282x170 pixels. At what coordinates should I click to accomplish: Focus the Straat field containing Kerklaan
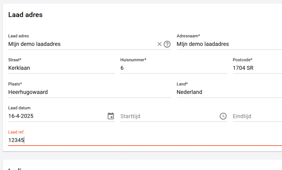pos(61,68)
